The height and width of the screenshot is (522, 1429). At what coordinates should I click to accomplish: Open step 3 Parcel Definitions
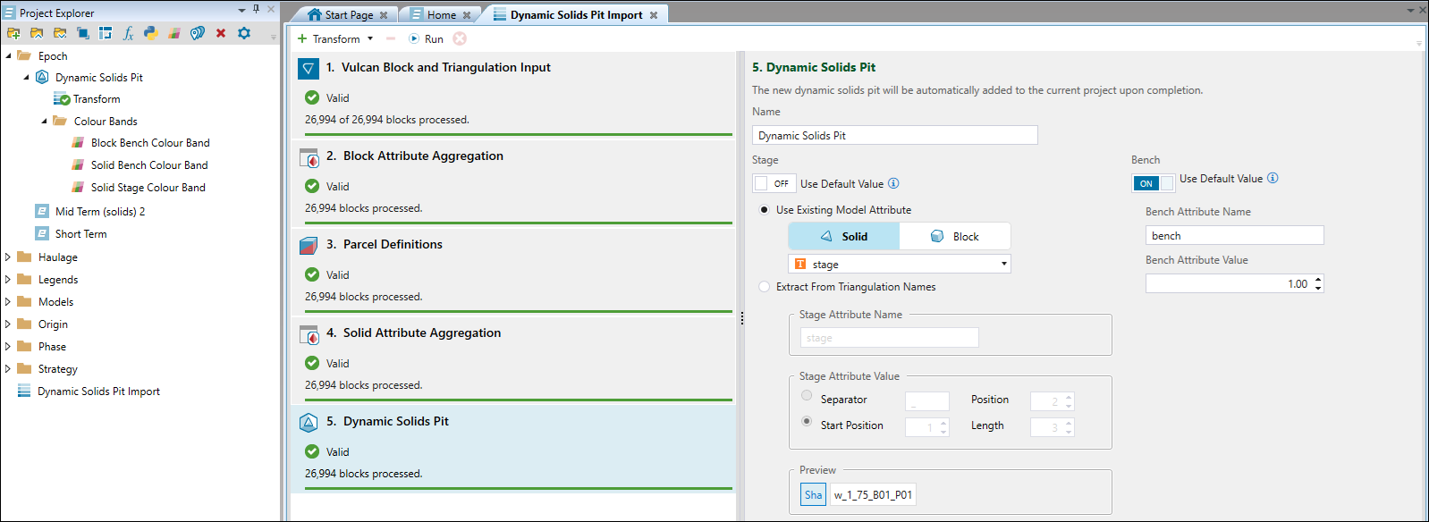[x=512, y=270]
